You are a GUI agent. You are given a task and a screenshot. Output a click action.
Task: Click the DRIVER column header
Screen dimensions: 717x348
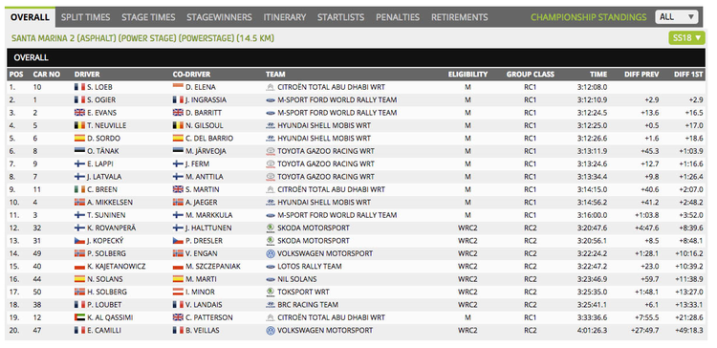[x=87, y=74]
